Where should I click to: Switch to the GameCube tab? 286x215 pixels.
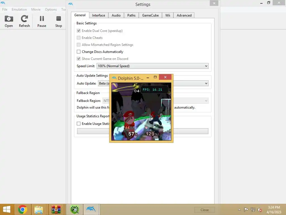point(151,15)
